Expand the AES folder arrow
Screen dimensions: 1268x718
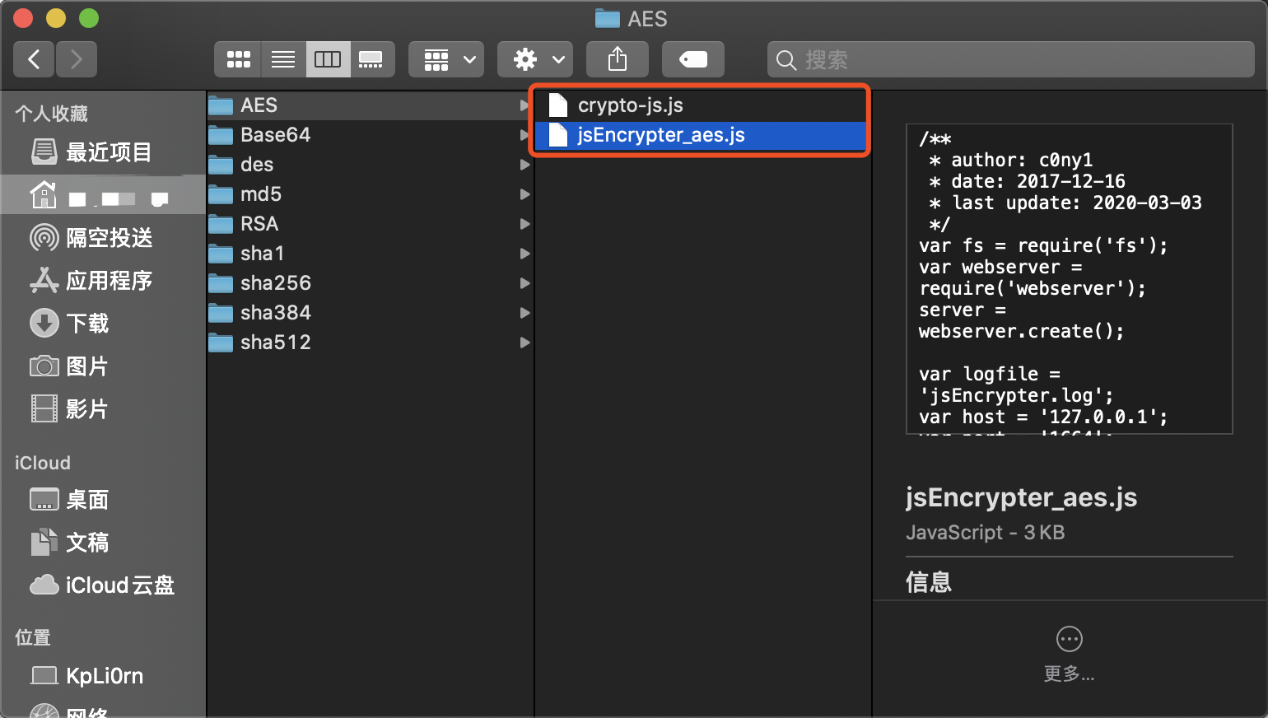[x=524, y=105]
